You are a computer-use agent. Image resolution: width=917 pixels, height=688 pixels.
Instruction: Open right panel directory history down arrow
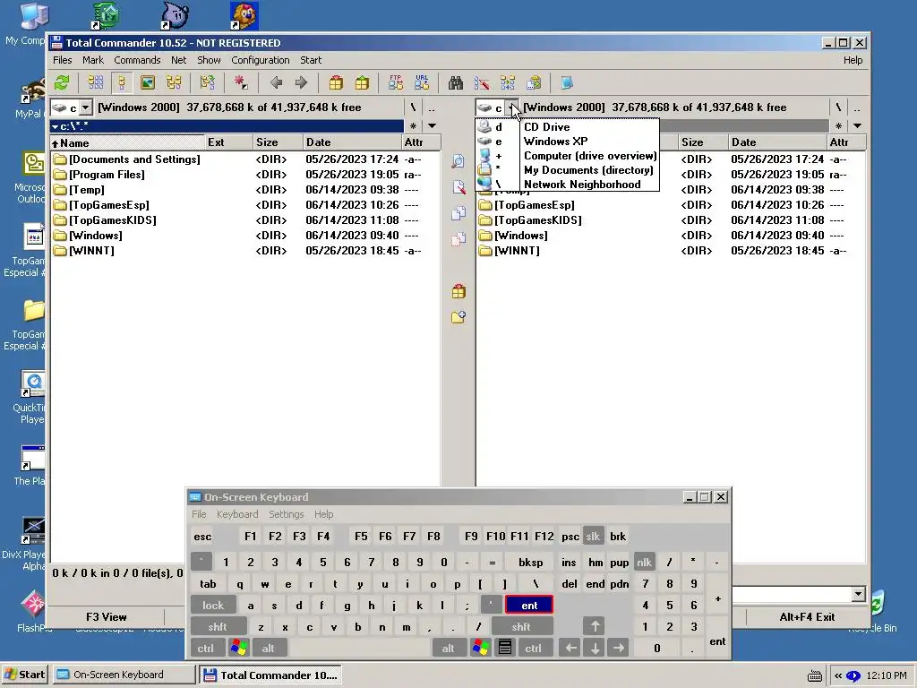tap(857, 125)
